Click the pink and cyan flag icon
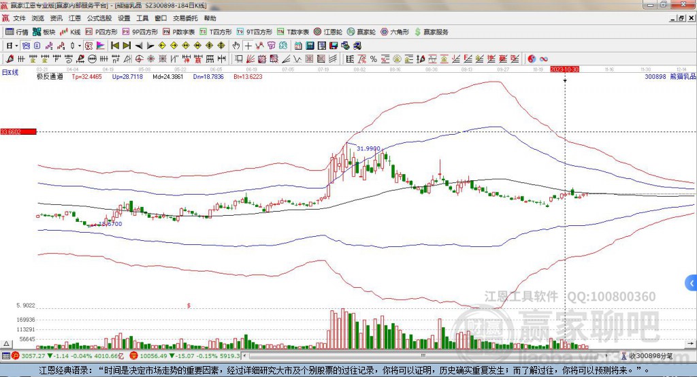 point(101,46)
